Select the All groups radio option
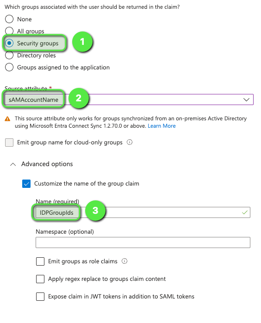The image size is (261, 323). click(x=9, y=31)
